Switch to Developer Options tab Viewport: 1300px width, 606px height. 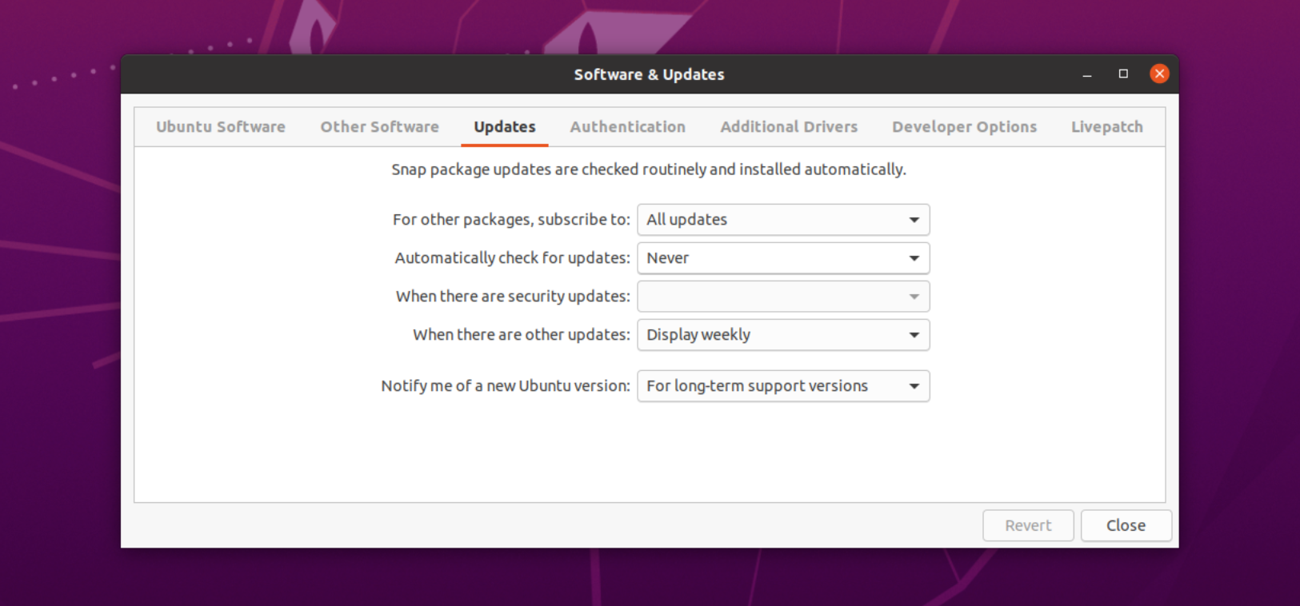964,126
